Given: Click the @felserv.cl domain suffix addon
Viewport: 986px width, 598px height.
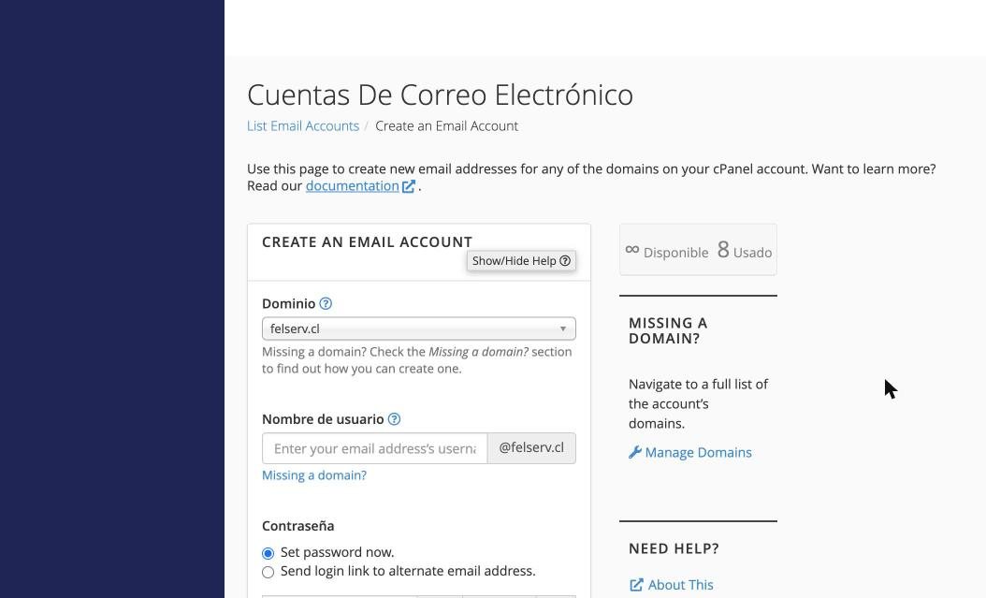Looking at the screenshot, I should pos(531,448).
